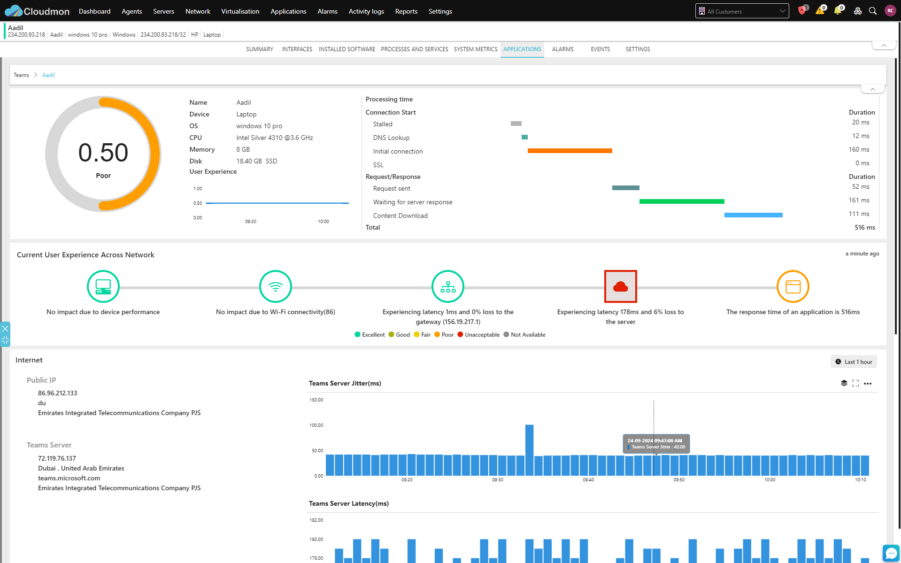Screen dimensions: 901x563
Task: Switch to the SETTINGS device tab
Action: [638, 49]
